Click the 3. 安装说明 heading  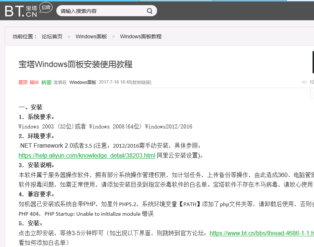[x=36, y=165]
